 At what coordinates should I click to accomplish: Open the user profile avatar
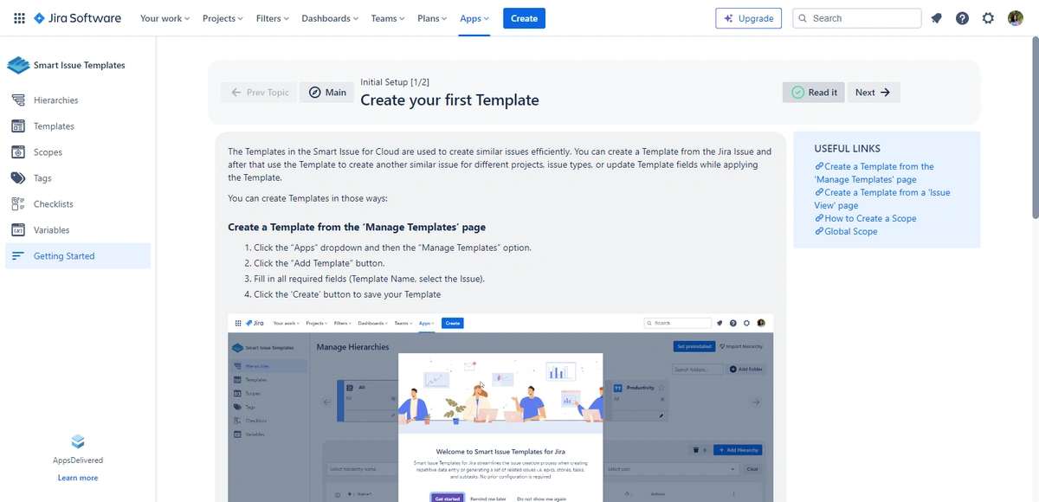1016,18
